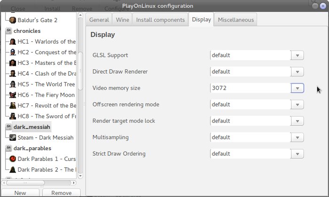Click the Offscreen rendering mode default field
Image resolution: width=329 pixels, height=197 pixels.
coord(251,105)
